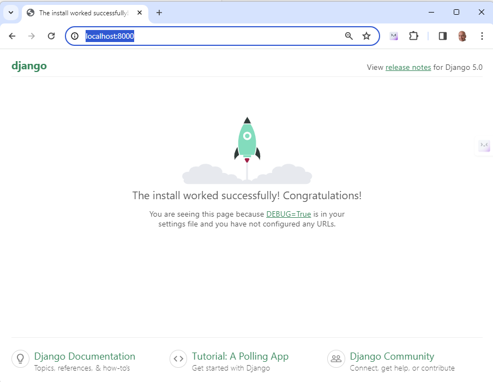Expand the tab search dropdown chevron

(11, 13)
